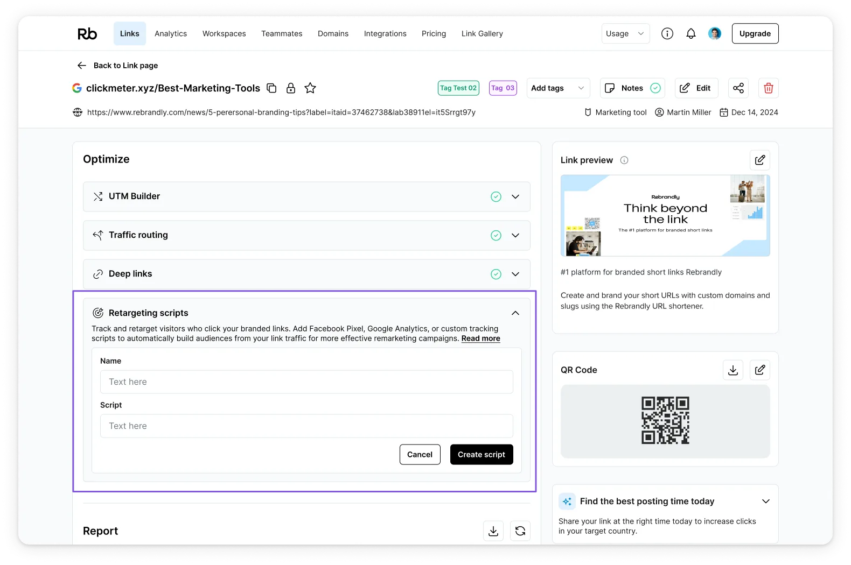Screen dimensions: 851x565
Task: Refresh the Report
Action: pos(520,531)
